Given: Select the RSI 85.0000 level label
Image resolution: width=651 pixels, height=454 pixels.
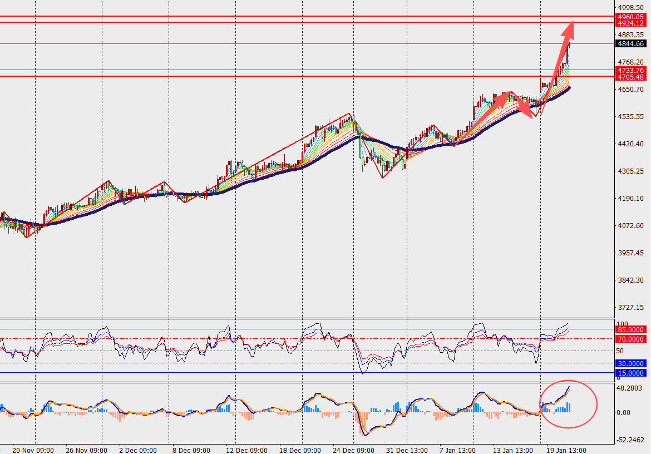Looking at the screenshot, I should (x=630, y=329).
